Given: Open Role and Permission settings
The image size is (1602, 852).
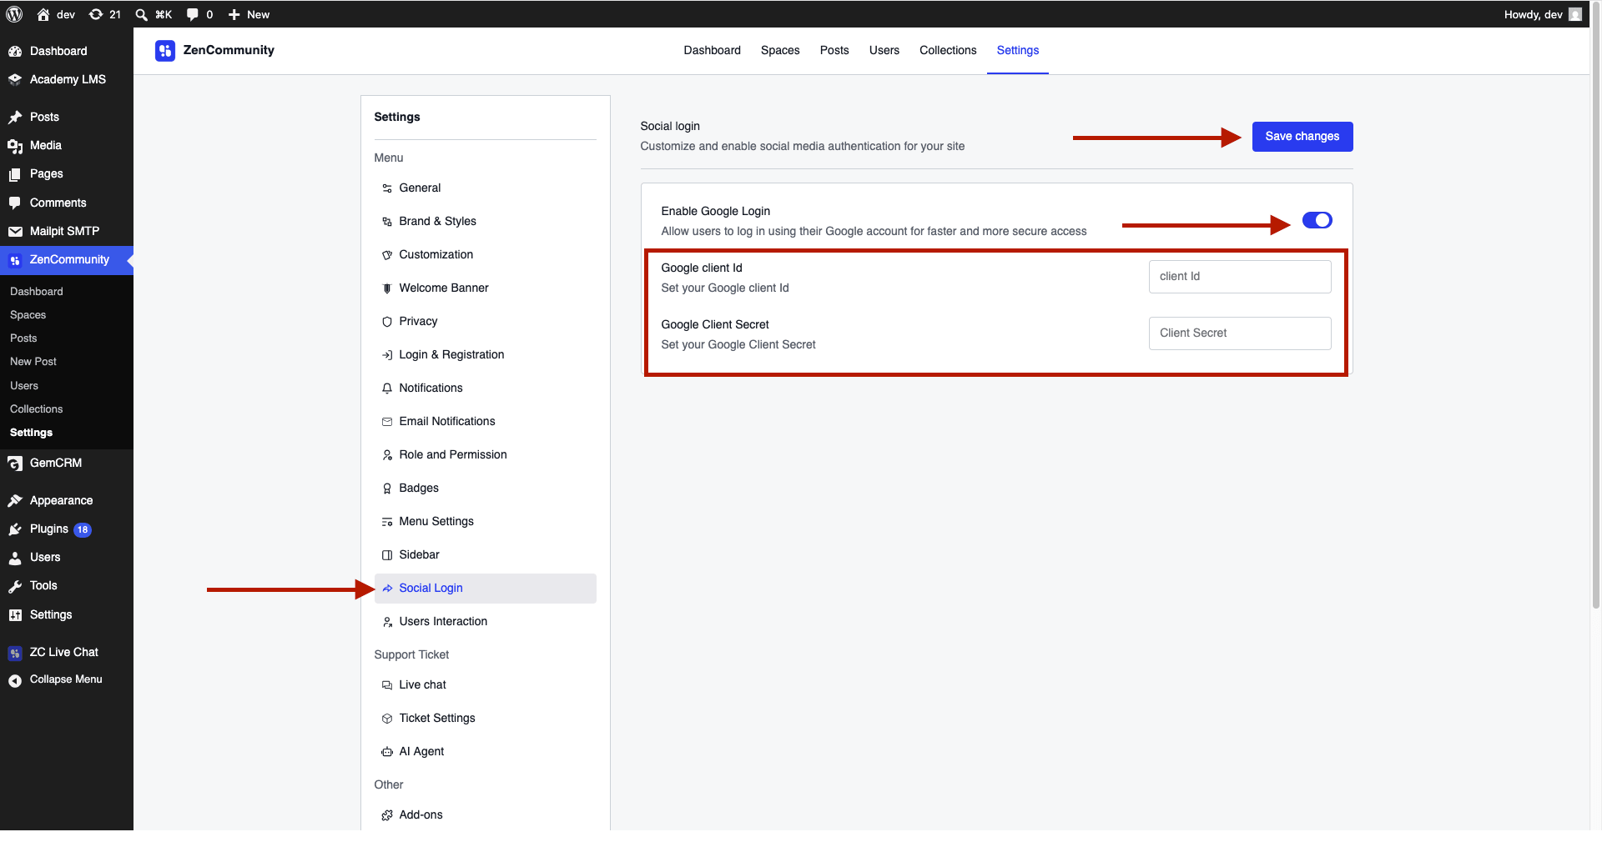Looking at the screenshot, I should 486,455.
